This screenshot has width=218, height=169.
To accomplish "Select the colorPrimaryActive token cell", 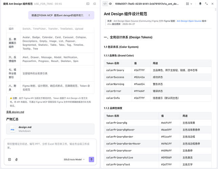I will click(131, 157).
